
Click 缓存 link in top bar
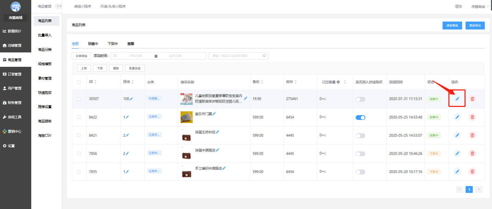458,7
